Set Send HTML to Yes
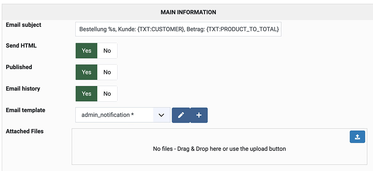The image size is (373, 171). 87,51
